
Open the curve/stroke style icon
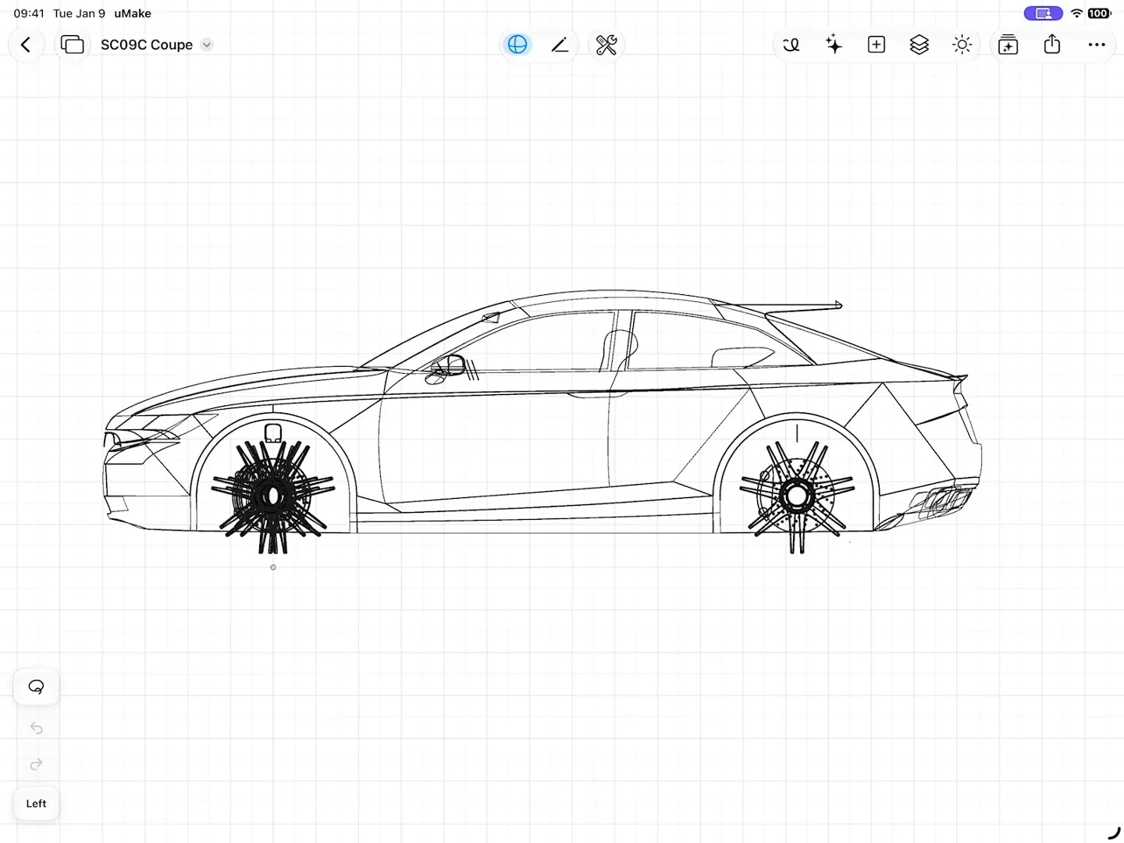791,44
